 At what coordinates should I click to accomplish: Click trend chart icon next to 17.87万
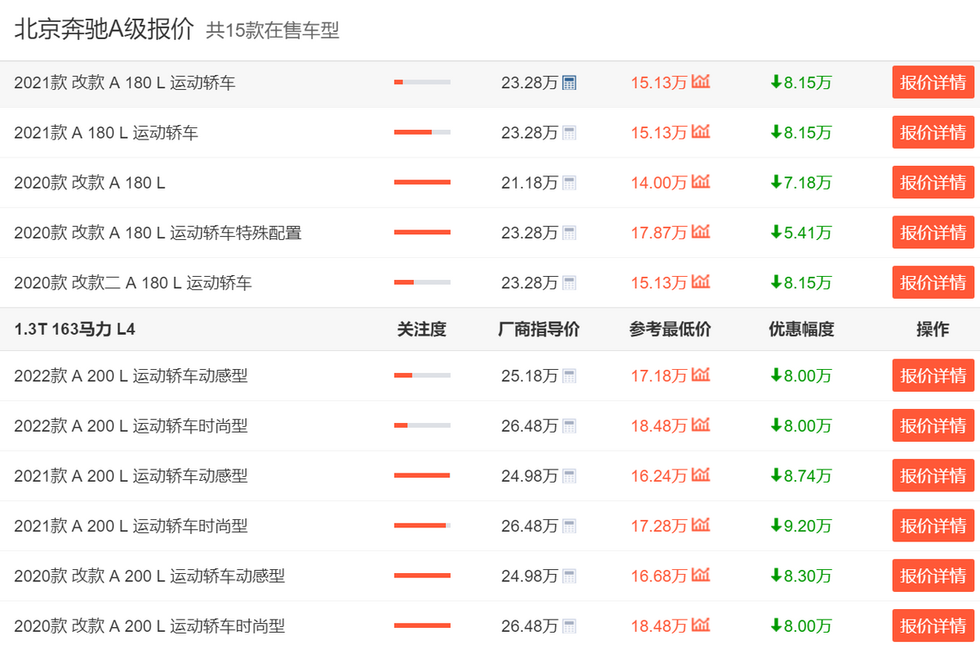tap(701, 232)
